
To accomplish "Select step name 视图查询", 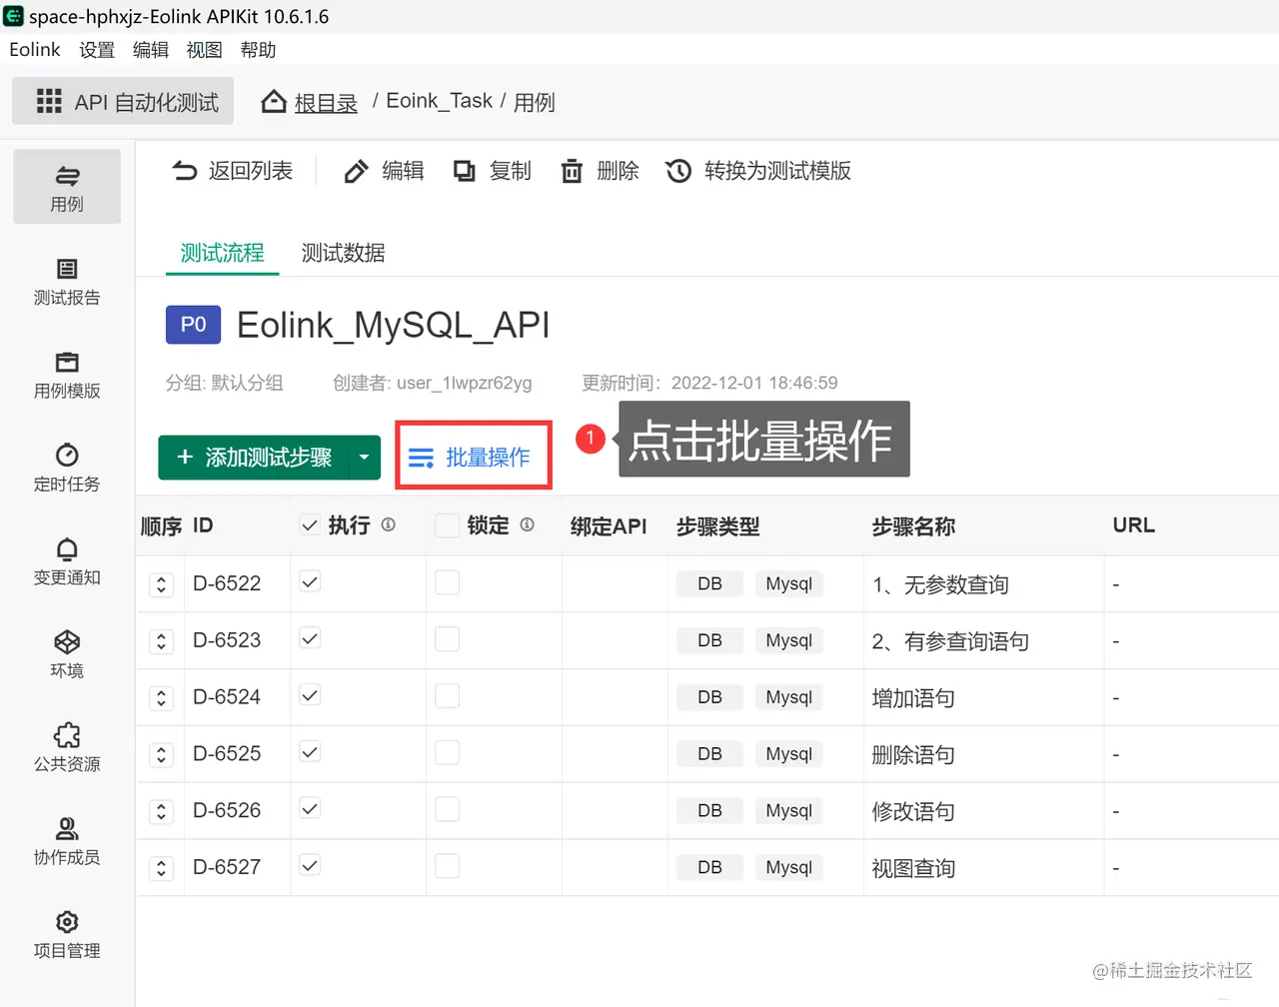I will click(913, 869).
